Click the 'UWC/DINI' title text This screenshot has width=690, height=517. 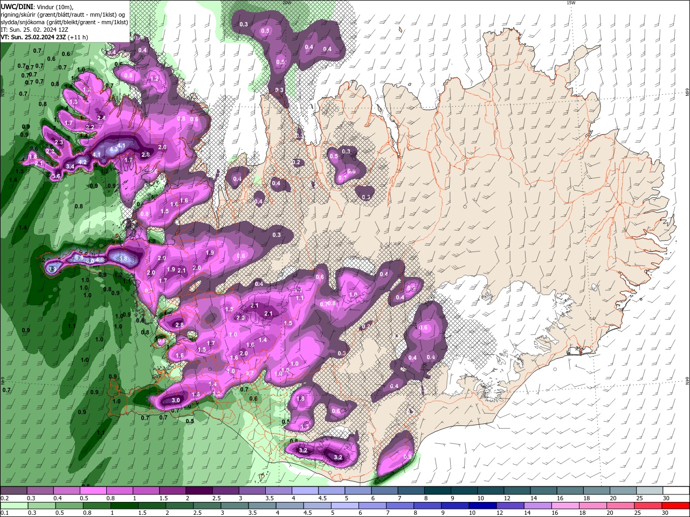click(16, 6)
